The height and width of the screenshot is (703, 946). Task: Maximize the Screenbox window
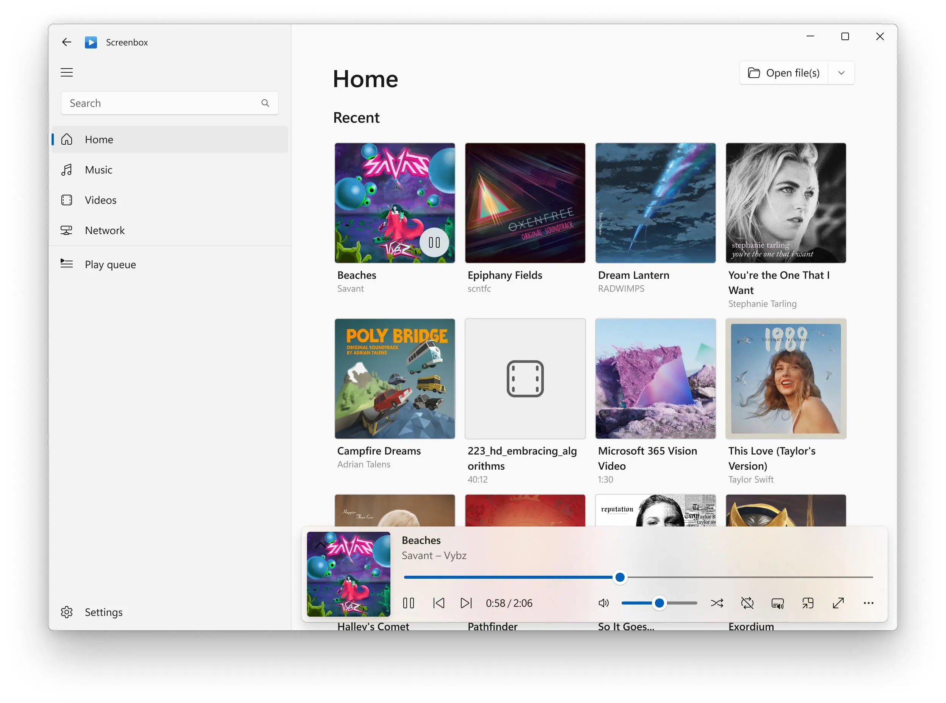point(845,37)
